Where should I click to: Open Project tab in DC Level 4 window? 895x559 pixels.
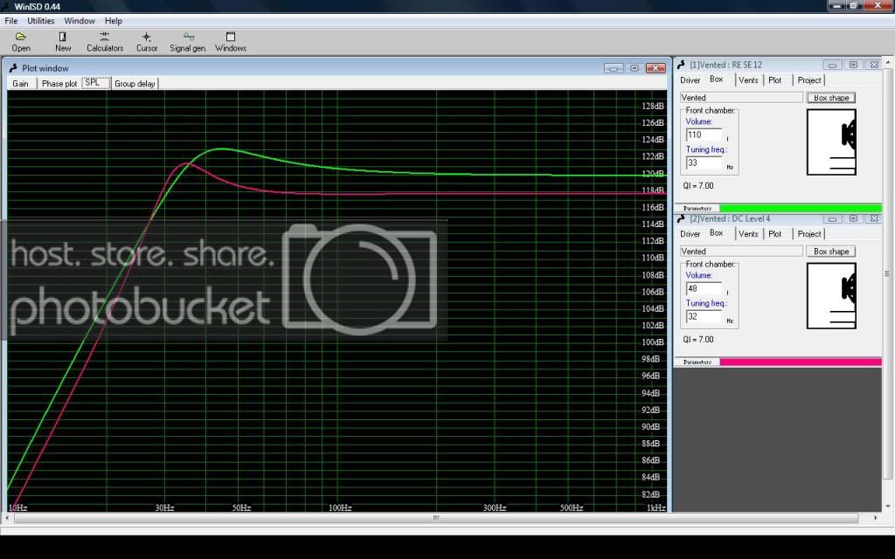coord(808,234)
